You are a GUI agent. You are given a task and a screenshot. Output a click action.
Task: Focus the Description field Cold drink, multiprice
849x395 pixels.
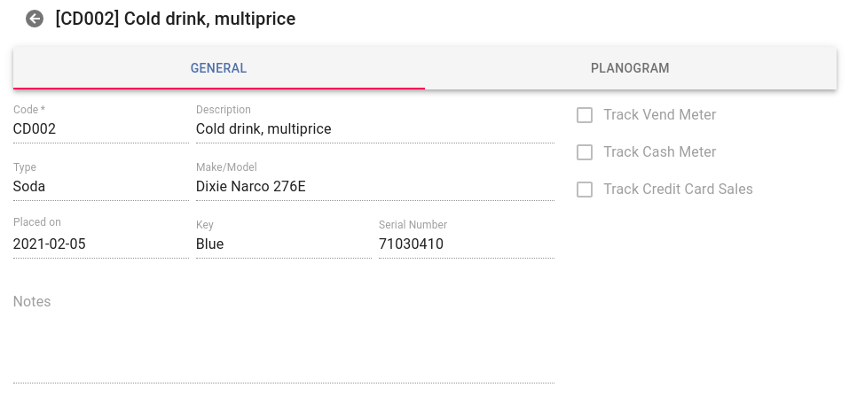tap(374, 129)
